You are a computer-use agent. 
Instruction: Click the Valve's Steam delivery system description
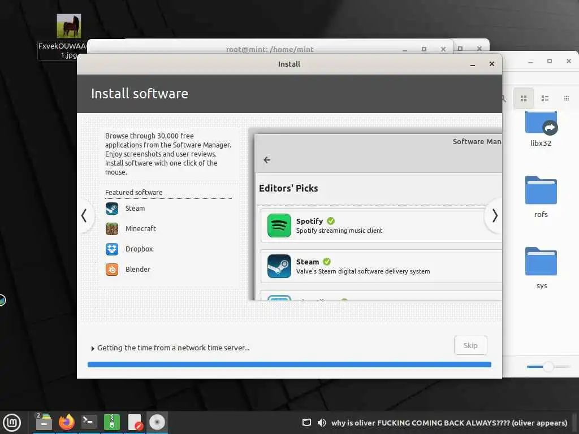point(363,271)
